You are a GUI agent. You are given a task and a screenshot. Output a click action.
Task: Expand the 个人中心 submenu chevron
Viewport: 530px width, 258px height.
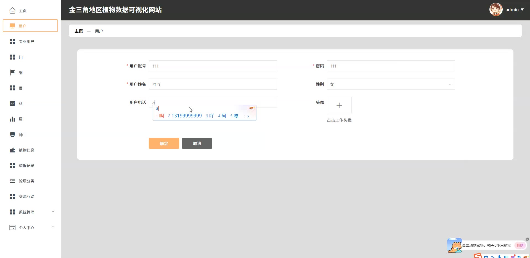(53, 227)
